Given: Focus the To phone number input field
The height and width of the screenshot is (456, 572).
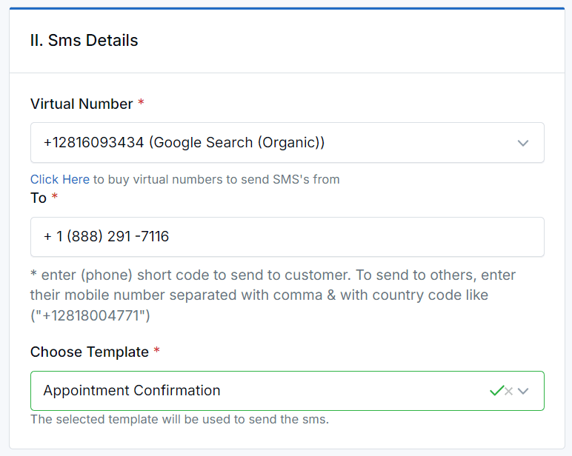Looking at the screenshot, I should point(287,237).
